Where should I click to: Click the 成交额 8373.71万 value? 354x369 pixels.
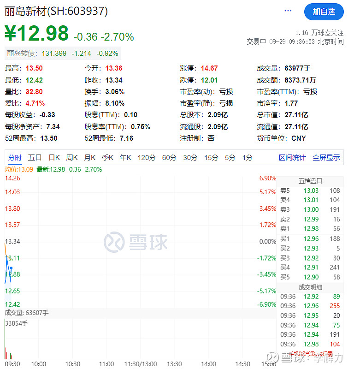[x=300, y=80]
